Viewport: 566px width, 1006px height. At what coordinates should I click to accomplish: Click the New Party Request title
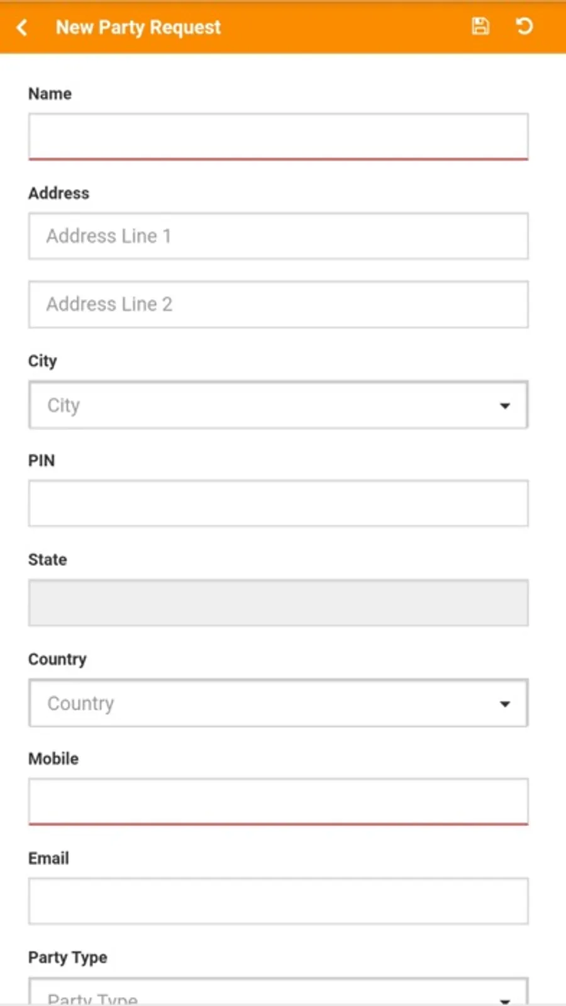[x=138, y=27]
